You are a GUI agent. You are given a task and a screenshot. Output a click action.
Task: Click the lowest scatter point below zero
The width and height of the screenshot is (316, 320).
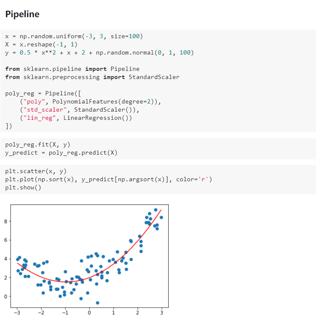point(97,303)
